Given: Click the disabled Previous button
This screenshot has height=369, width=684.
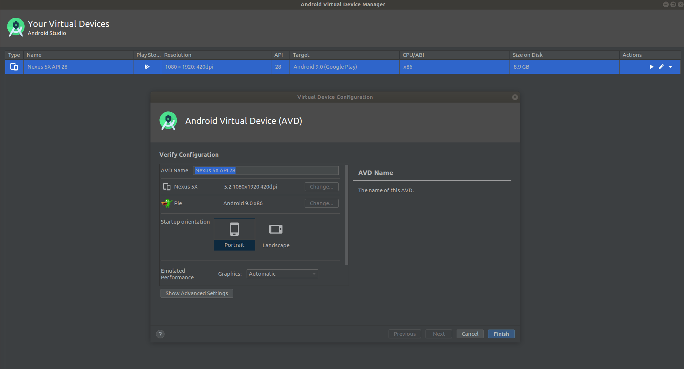Looking at the screenshot, I should coord(405,334).
